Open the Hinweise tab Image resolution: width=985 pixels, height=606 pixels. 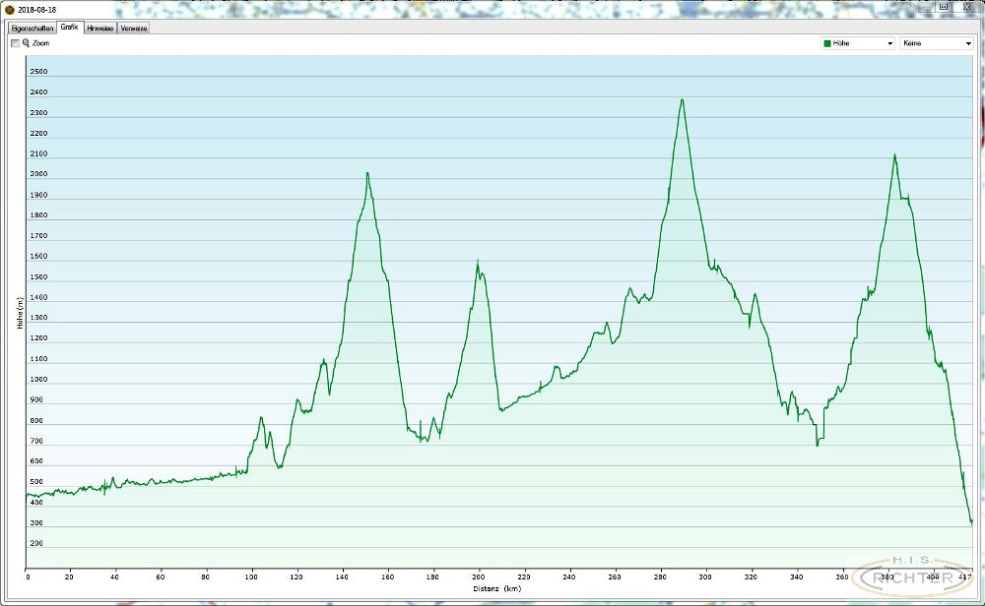pos(99,29)
